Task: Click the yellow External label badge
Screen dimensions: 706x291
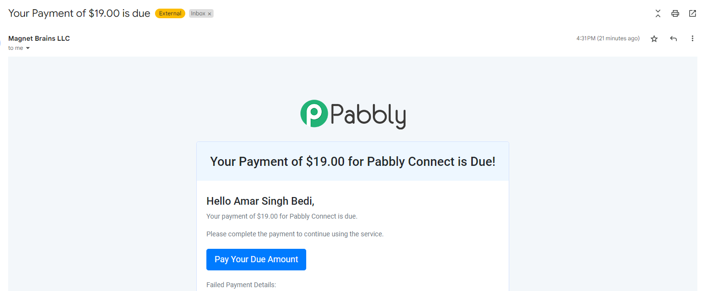Action: [170, 13]
